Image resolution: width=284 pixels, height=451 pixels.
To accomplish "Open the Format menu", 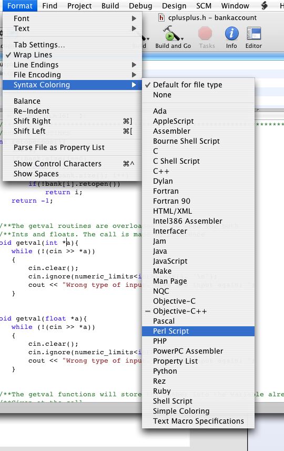I will tap(20, 6).
